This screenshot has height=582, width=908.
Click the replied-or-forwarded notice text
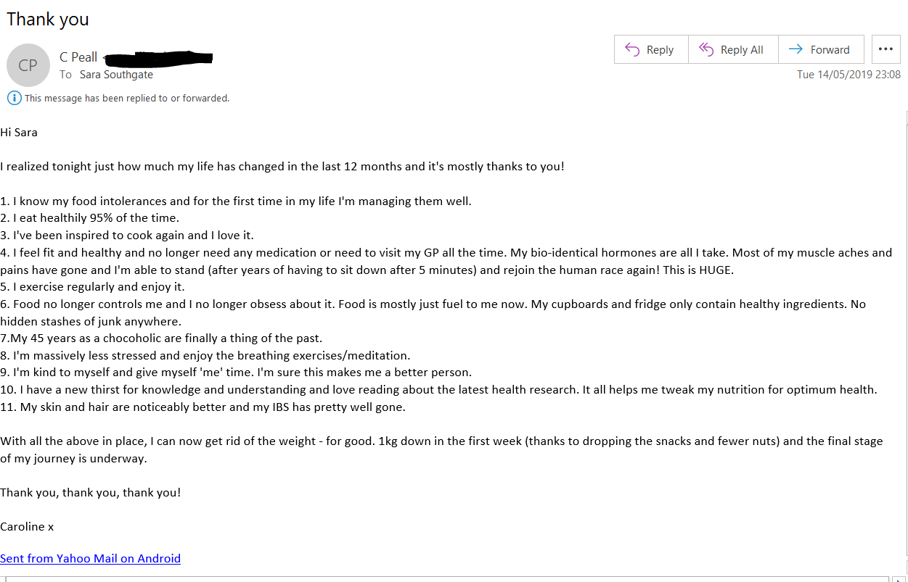point(127,98)
